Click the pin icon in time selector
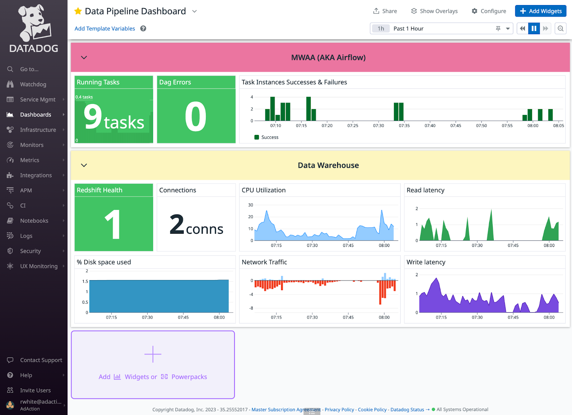 click(498, 29)
